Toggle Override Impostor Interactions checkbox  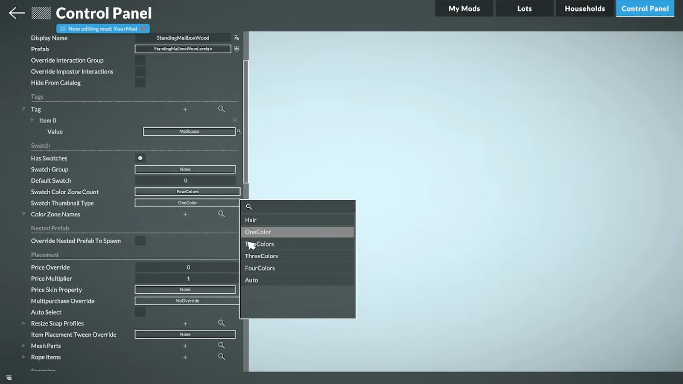pyautogui.click(x=140, y=71)
